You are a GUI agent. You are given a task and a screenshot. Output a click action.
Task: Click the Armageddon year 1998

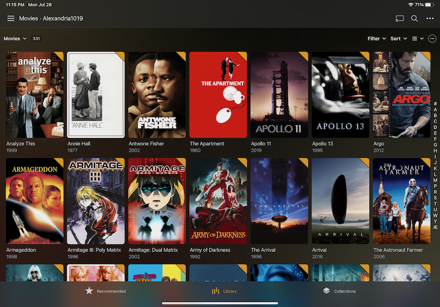point(12,256)
